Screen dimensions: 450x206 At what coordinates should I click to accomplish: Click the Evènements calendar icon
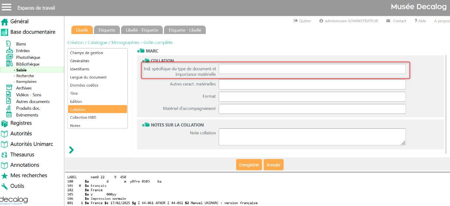(9, 115)
